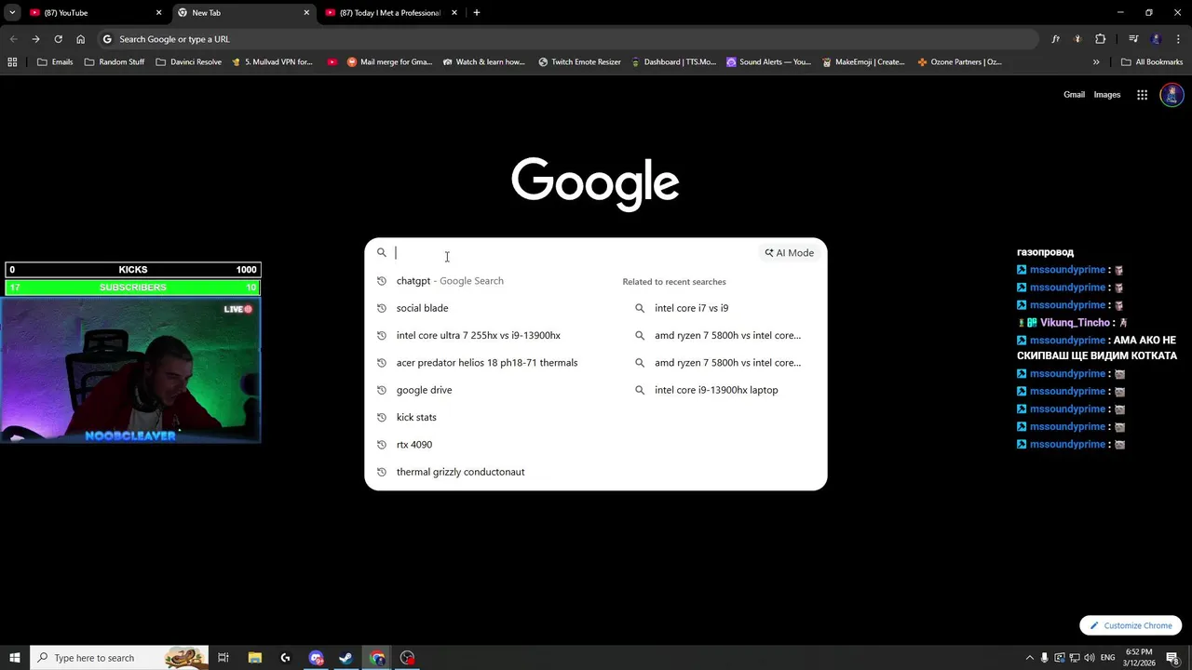1192x670 pixels.
Task: Open the Ozone Partners bookmark
Action: (959, 62)
